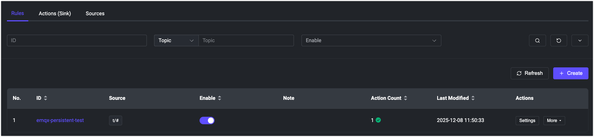This screenshot has width=594, height=137.
Task: Open the More dropdown for the rule
Action: tap(554, 121)
